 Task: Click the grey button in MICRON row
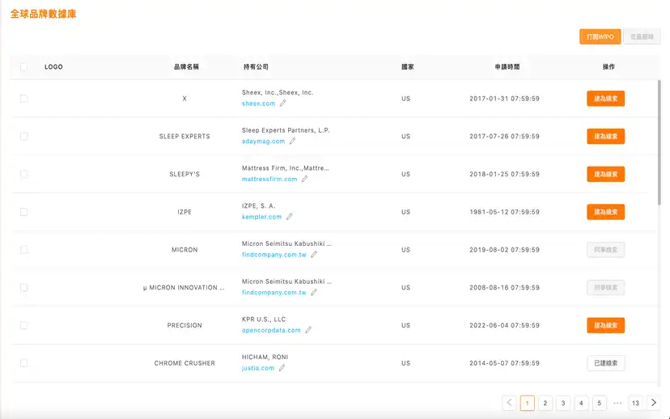605,250
